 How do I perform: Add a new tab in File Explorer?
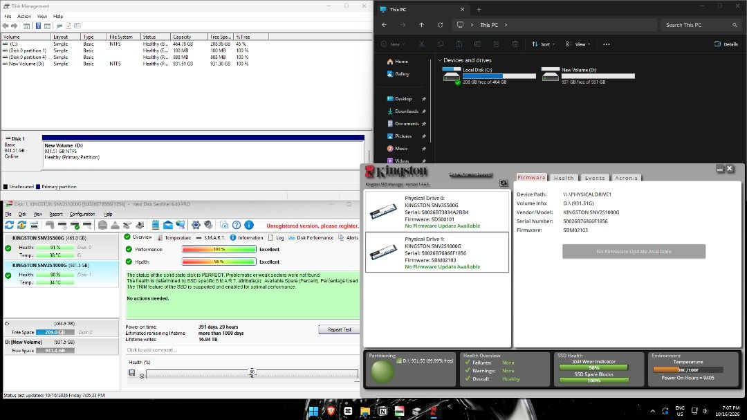[479, 10]
